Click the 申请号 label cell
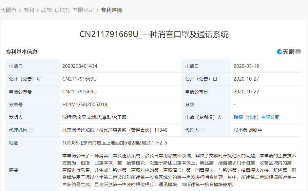The height and width of the screenshot is (191, 308). tap(33, 66)
